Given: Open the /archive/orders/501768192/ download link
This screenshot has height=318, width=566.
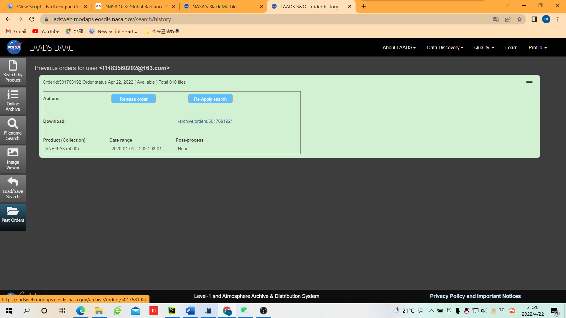Looking at the screenshot, I should coord(205,121).
